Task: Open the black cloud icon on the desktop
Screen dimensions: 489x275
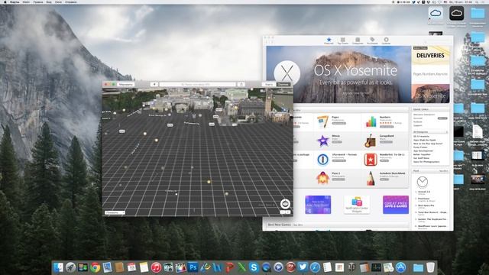Action: coord(457,14)
